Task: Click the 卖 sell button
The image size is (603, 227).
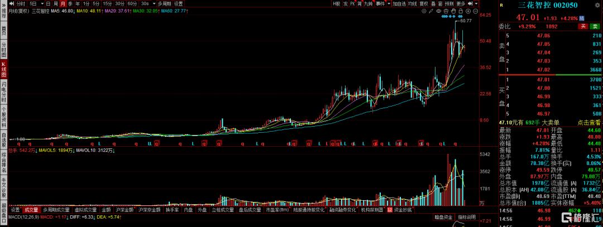Action: point(595,26)
